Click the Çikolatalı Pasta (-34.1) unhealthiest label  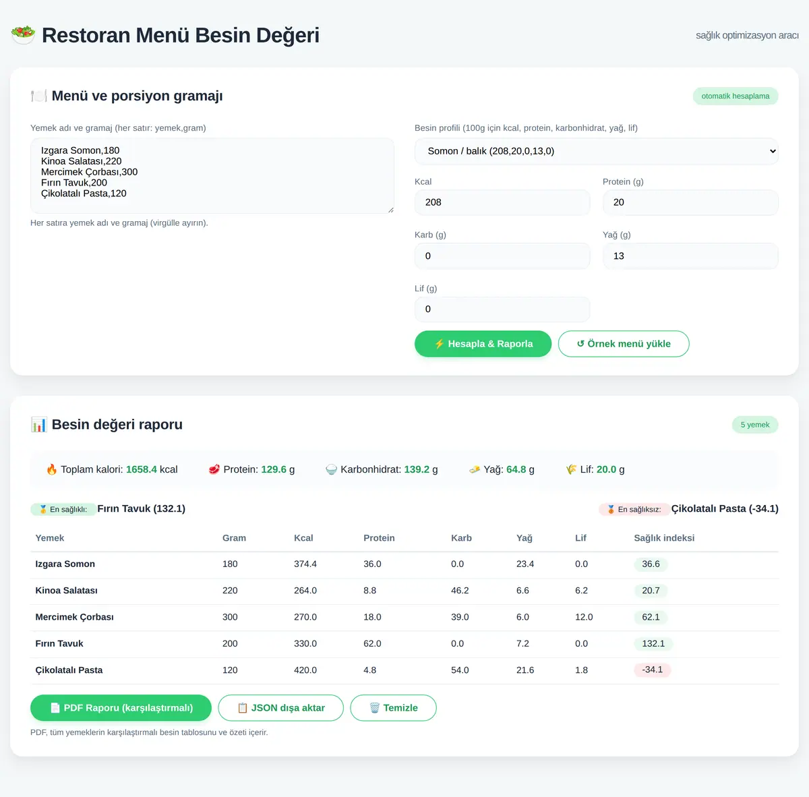725,508
